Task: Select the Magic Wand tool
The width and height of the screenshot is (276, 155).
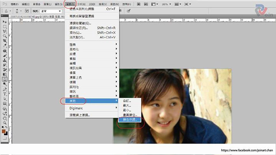Action: point(5,36)
